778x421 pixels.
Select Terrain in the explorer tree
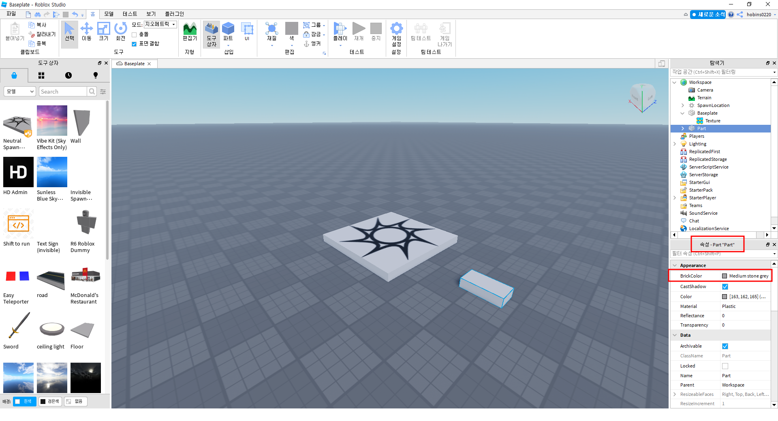(704, 98)
